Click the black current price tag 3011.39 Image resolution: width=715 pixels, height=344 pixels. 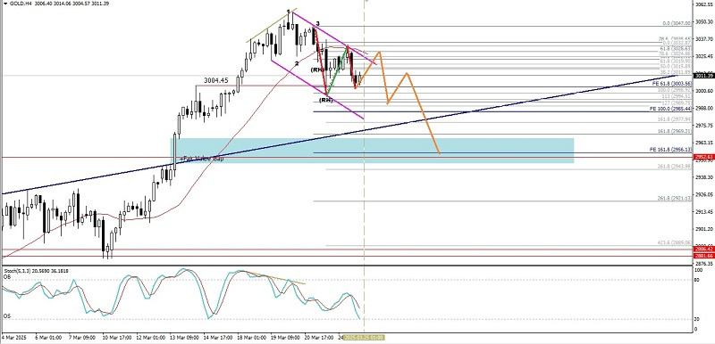click(703, 76)
